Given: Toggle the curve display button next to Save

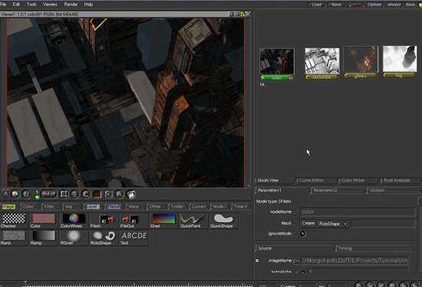Looking at the screenshot, I should click(356, 5).
